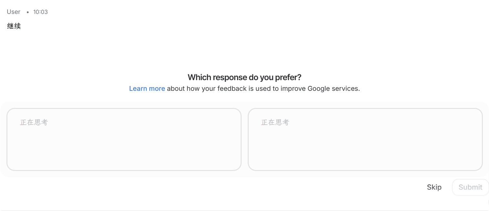489x211 pixels.
Task: Click the 10:03 message timestamp
Action: pos(40,12)
